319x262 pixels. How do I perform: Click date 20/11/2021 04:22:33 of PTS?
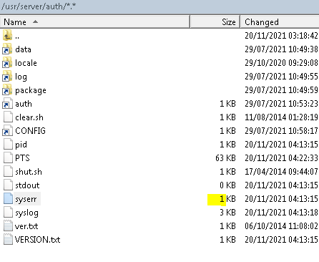pyautogui.click(x=282, y=158)
